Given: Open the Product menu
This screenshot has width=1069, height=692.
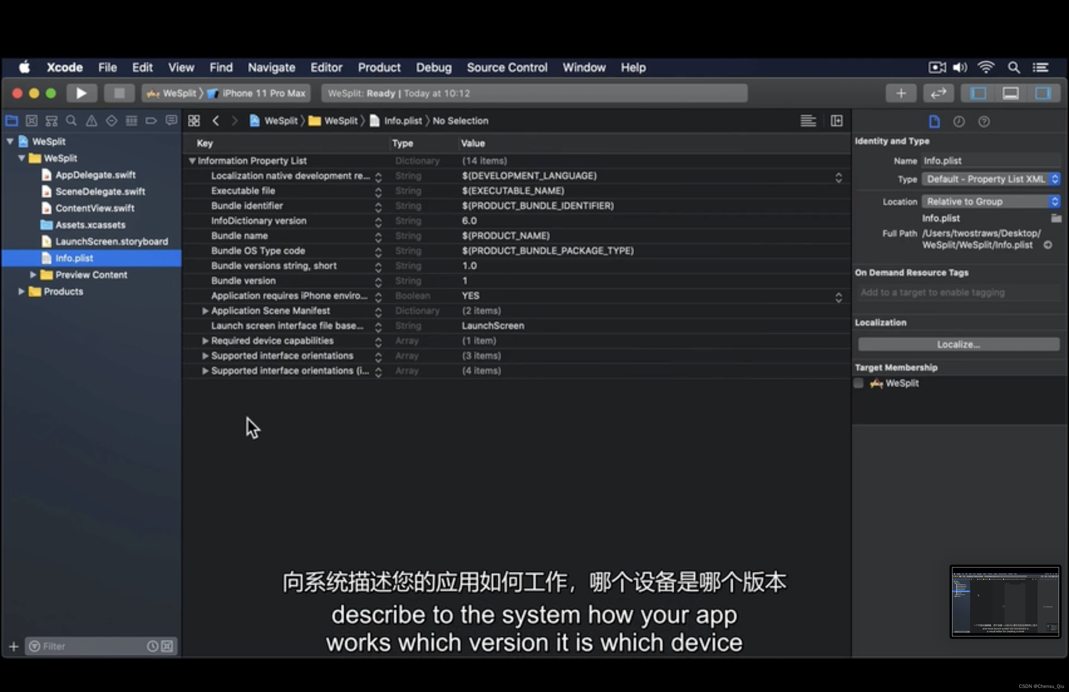Looking at the screenshot, I should click(x=379, y=68).
